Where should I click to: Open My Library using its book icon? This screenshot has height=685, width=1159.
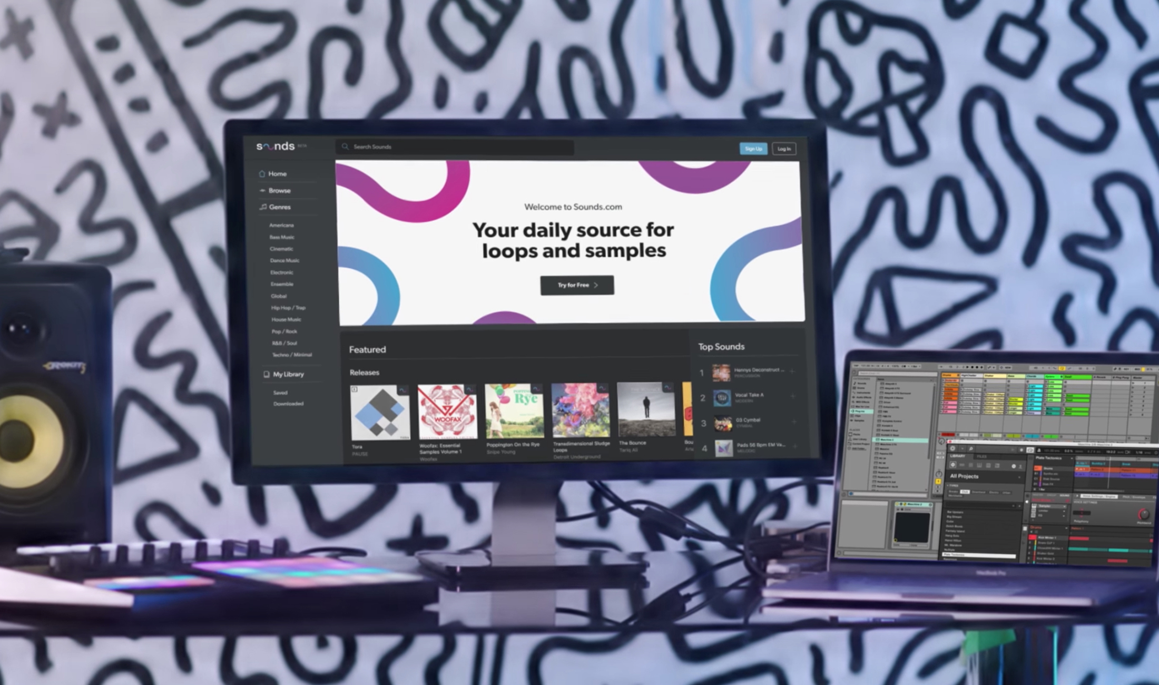click(266, 375)
